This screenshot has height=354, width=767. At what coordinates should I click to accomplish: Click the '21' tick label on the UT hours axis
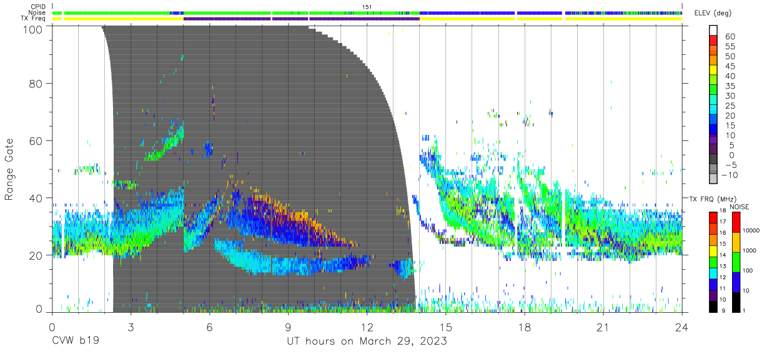tap(603, 327)
